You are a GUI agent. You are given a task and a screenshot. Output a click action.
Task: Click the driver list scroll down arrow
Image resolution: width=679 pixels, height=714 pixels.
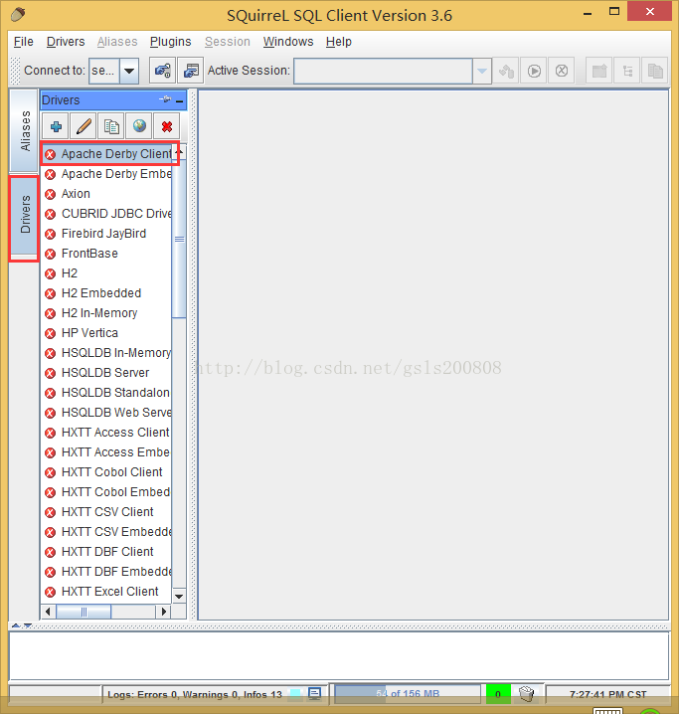pos(179,596)
